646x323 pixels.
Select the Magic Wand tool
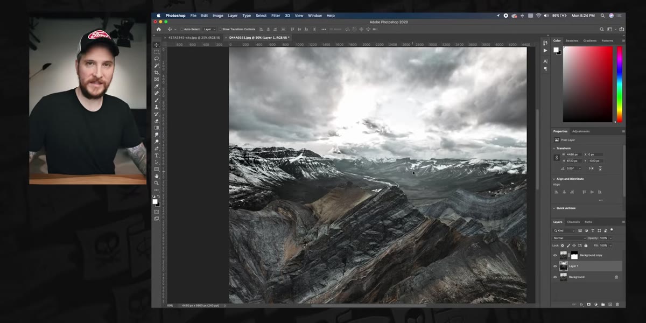157,66
